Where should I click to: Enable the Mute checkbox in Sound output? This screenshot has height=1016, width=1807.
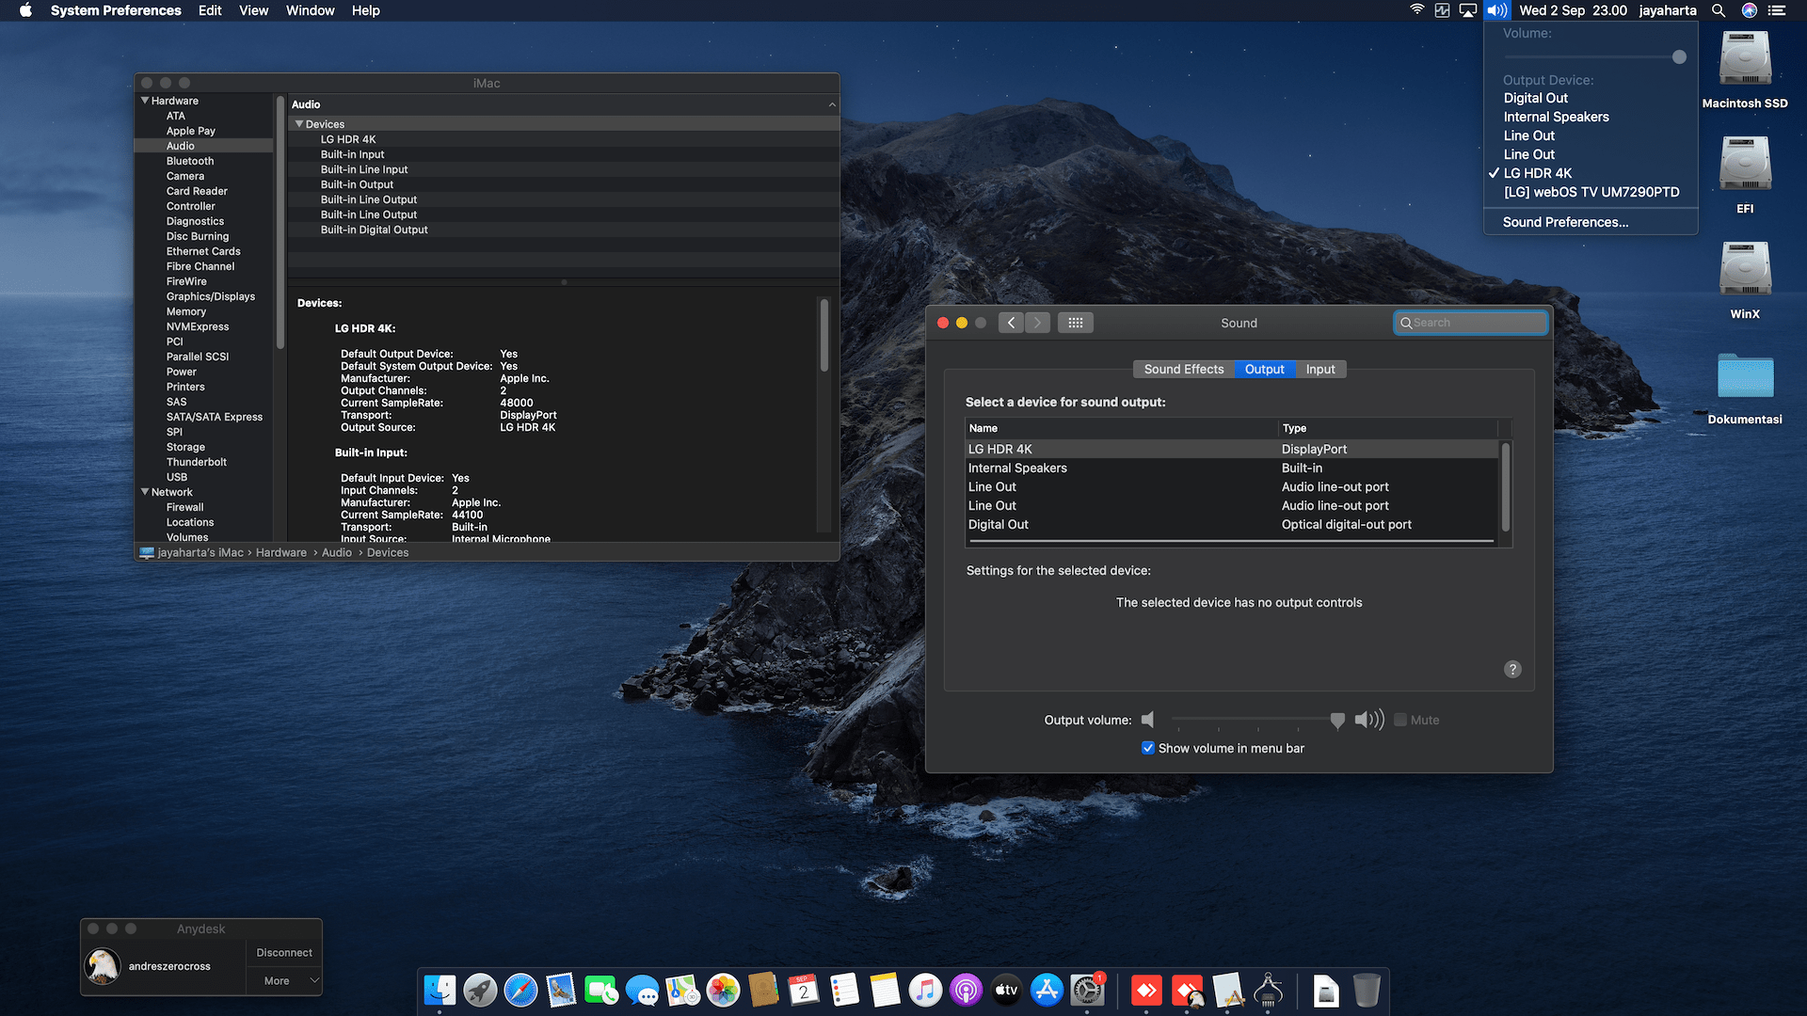point(1399,720)
